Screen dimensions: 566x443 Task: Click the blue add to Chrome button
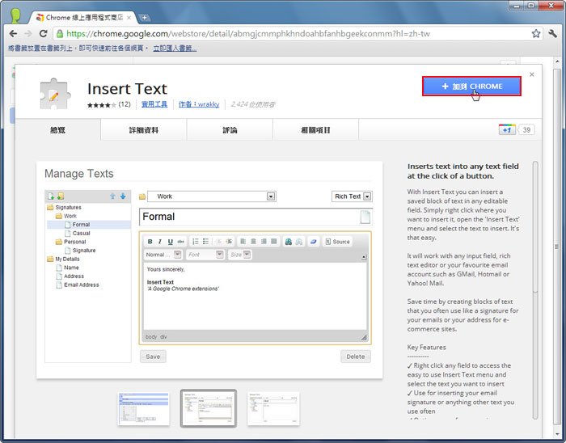click(x=471, y=86)
